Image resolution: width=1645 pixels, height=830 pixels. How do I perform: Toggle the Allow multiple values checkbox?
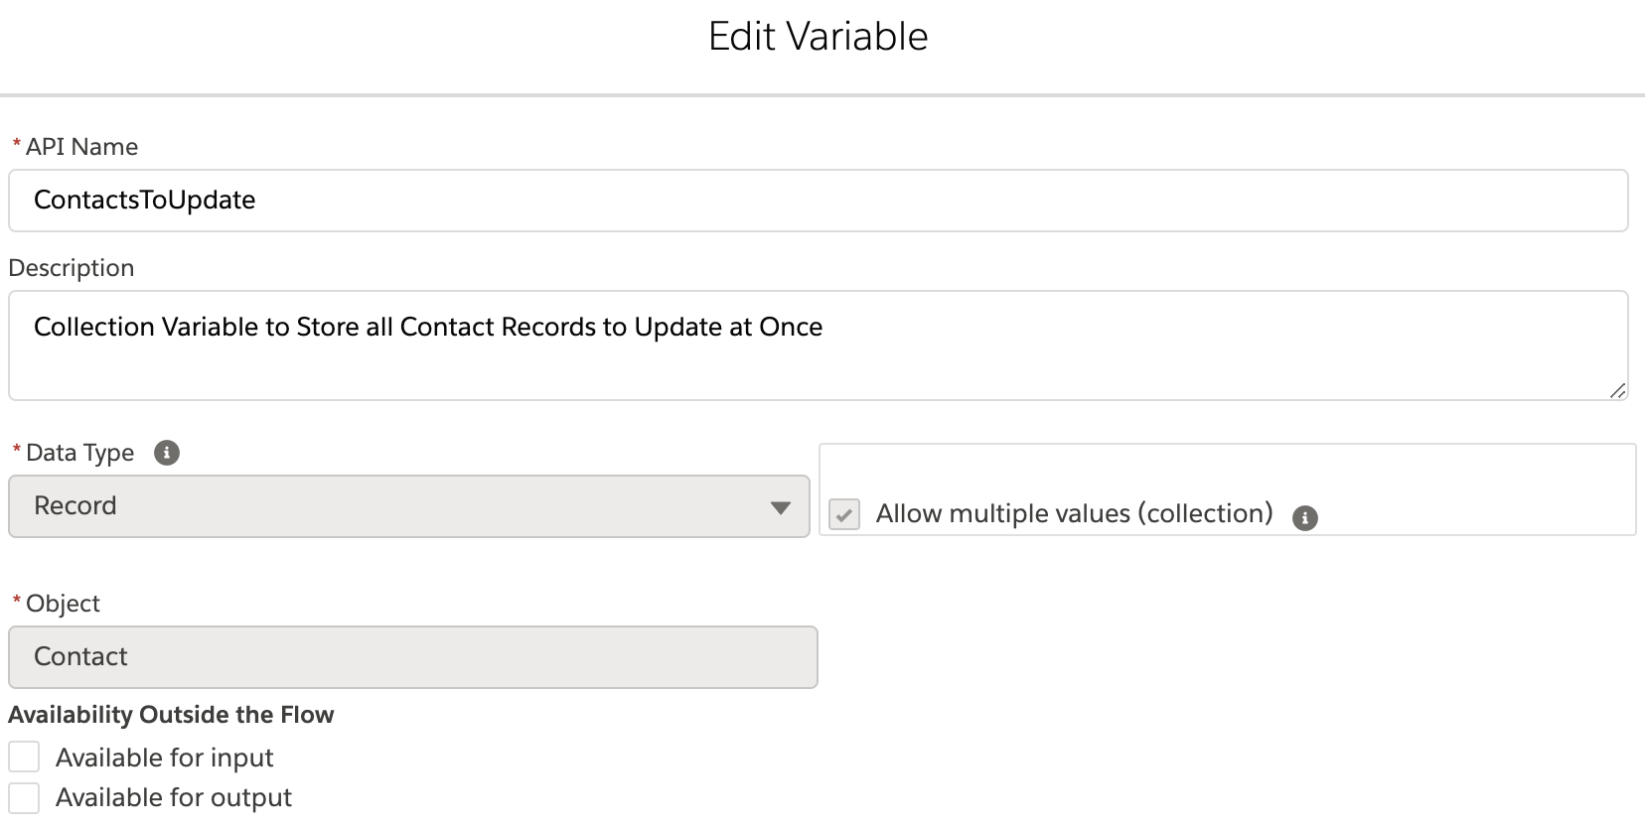click(844, 515)
